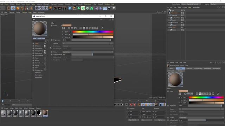Screen dimensions: 225x126
Task: Open the Node Space dropdown
Action: (x=191, y=4)
